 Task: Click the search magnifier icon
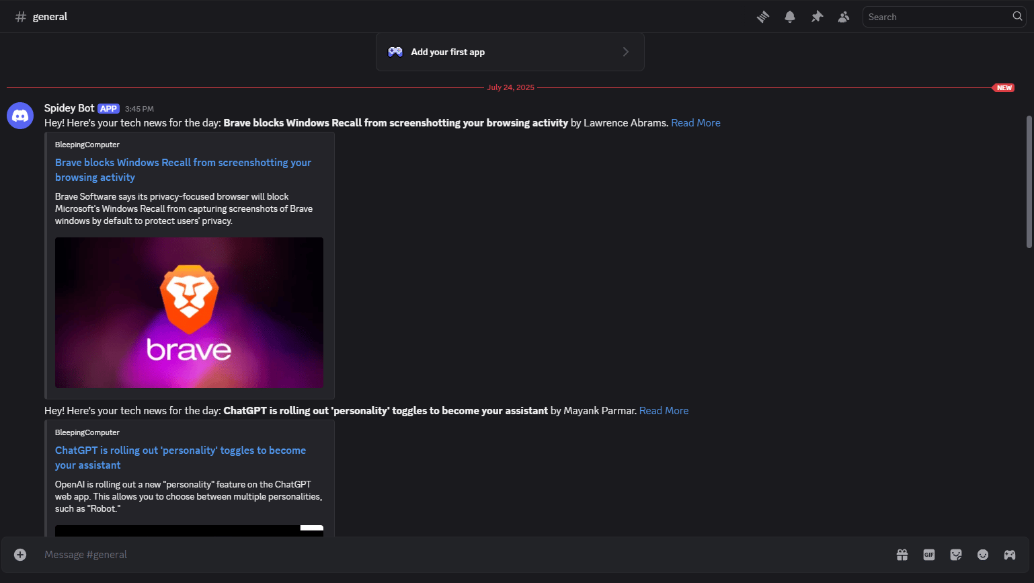coord(1017,17)
